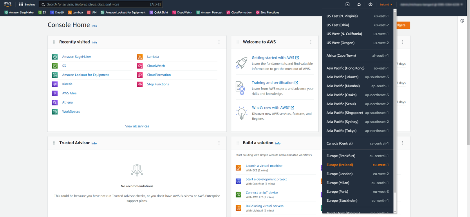The width and height of the screenshot is (470, 217).
Task: Click the CloudFormation icon in Recently visited
Action: pyautogui.click(x=140, y=75)
